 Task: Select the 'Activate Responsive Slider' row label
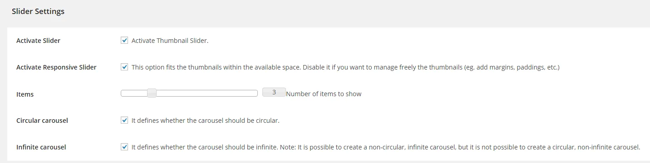pos(56,67)
